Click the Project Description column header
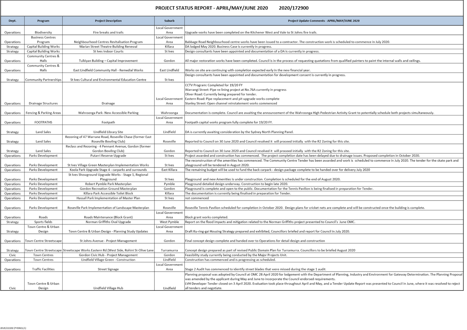The height and width of the screenshot is (330, 467). point(108,21)
